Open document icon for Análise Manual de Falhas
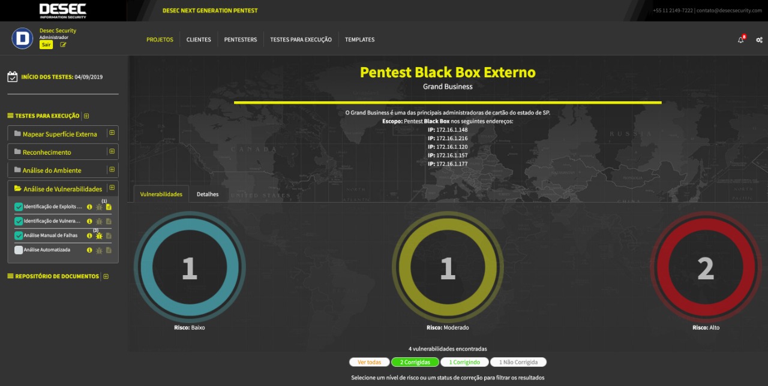Image resolution: width=768 pixels, height=386 pixels. point(109,236)
